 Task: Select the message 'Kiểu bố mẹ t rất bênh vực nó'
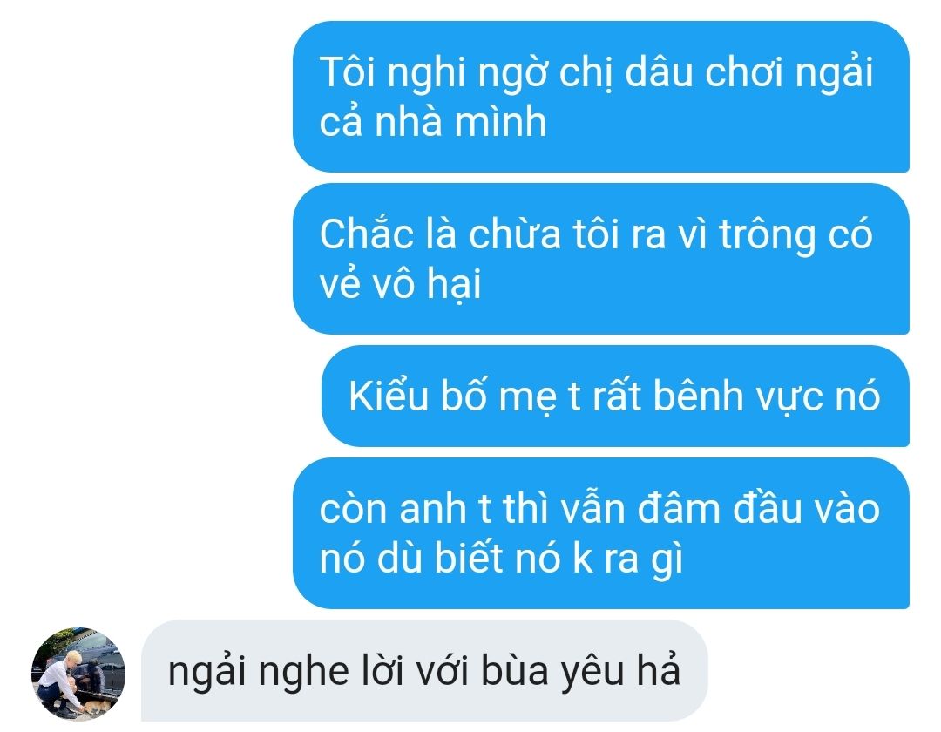615,396
